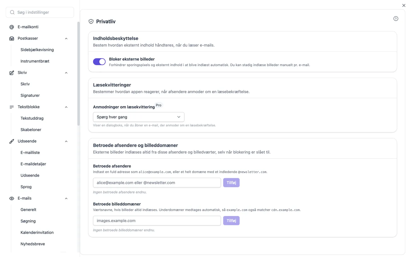Click Tilføj next to trusted senders field

click(231, 183)
